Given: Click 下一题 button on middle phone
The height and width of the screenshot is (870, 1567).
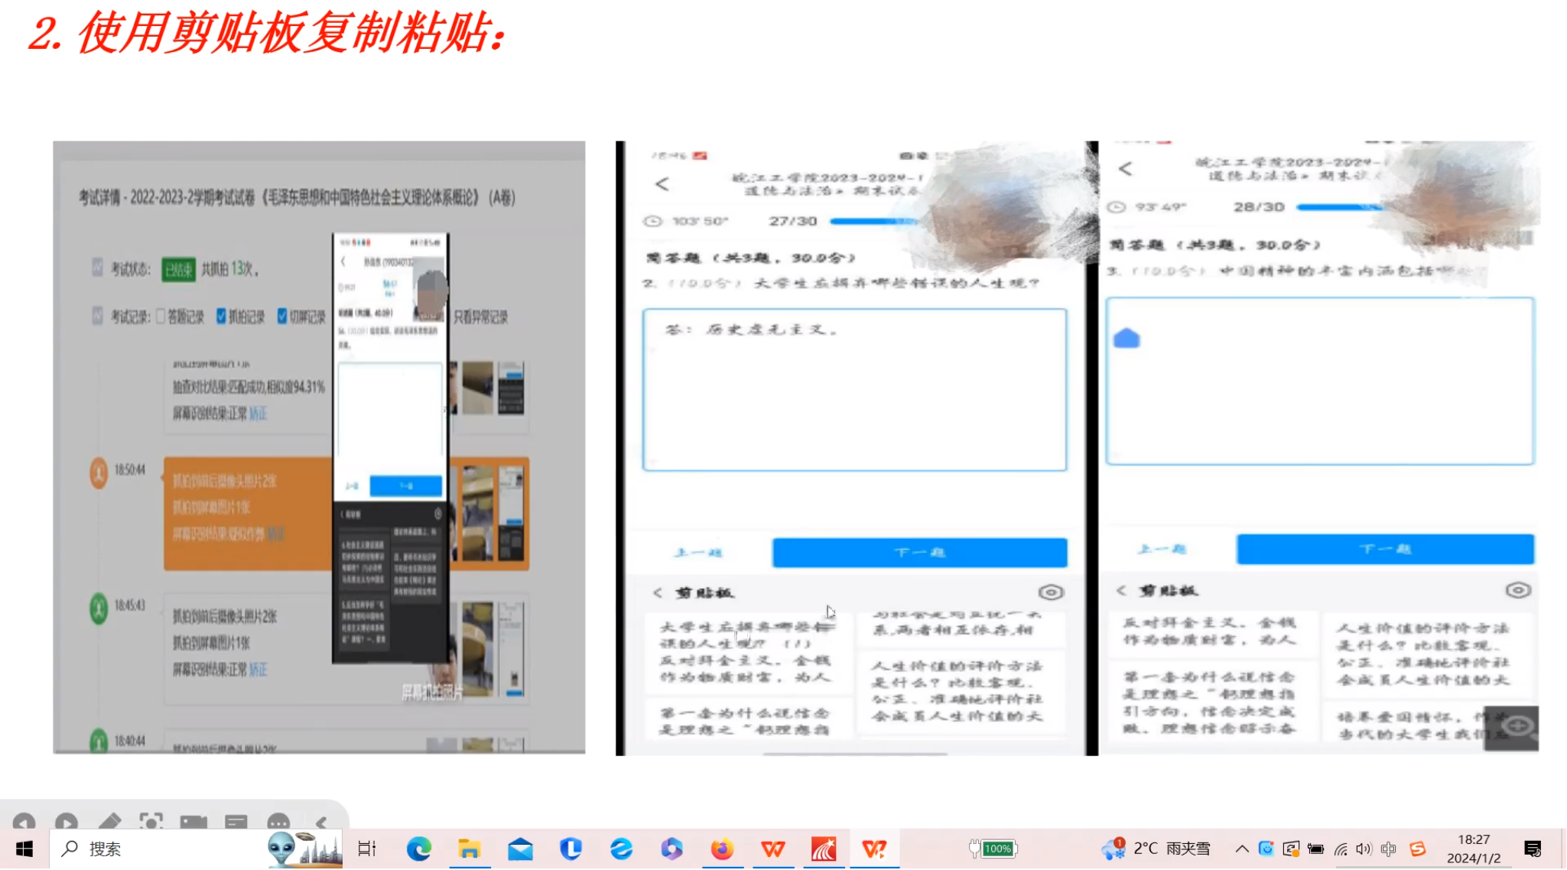Looking at the screenshot, I should pyautogui.click(x=919, y=552).
